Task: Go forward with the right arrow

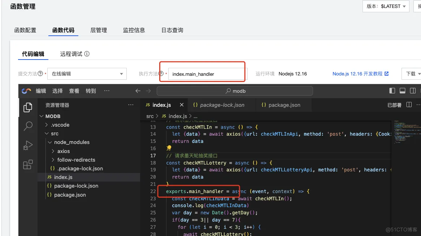Action: coord(148,91)
